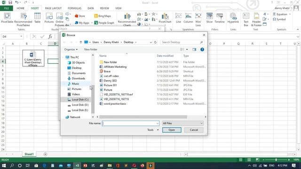Switch to the FORMULAS tab

point(74,8)
